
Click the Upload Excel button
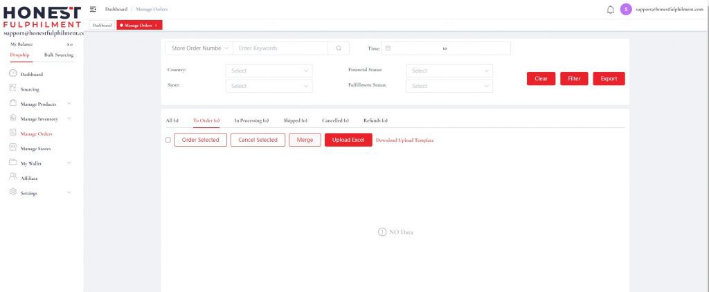point(348,140)
